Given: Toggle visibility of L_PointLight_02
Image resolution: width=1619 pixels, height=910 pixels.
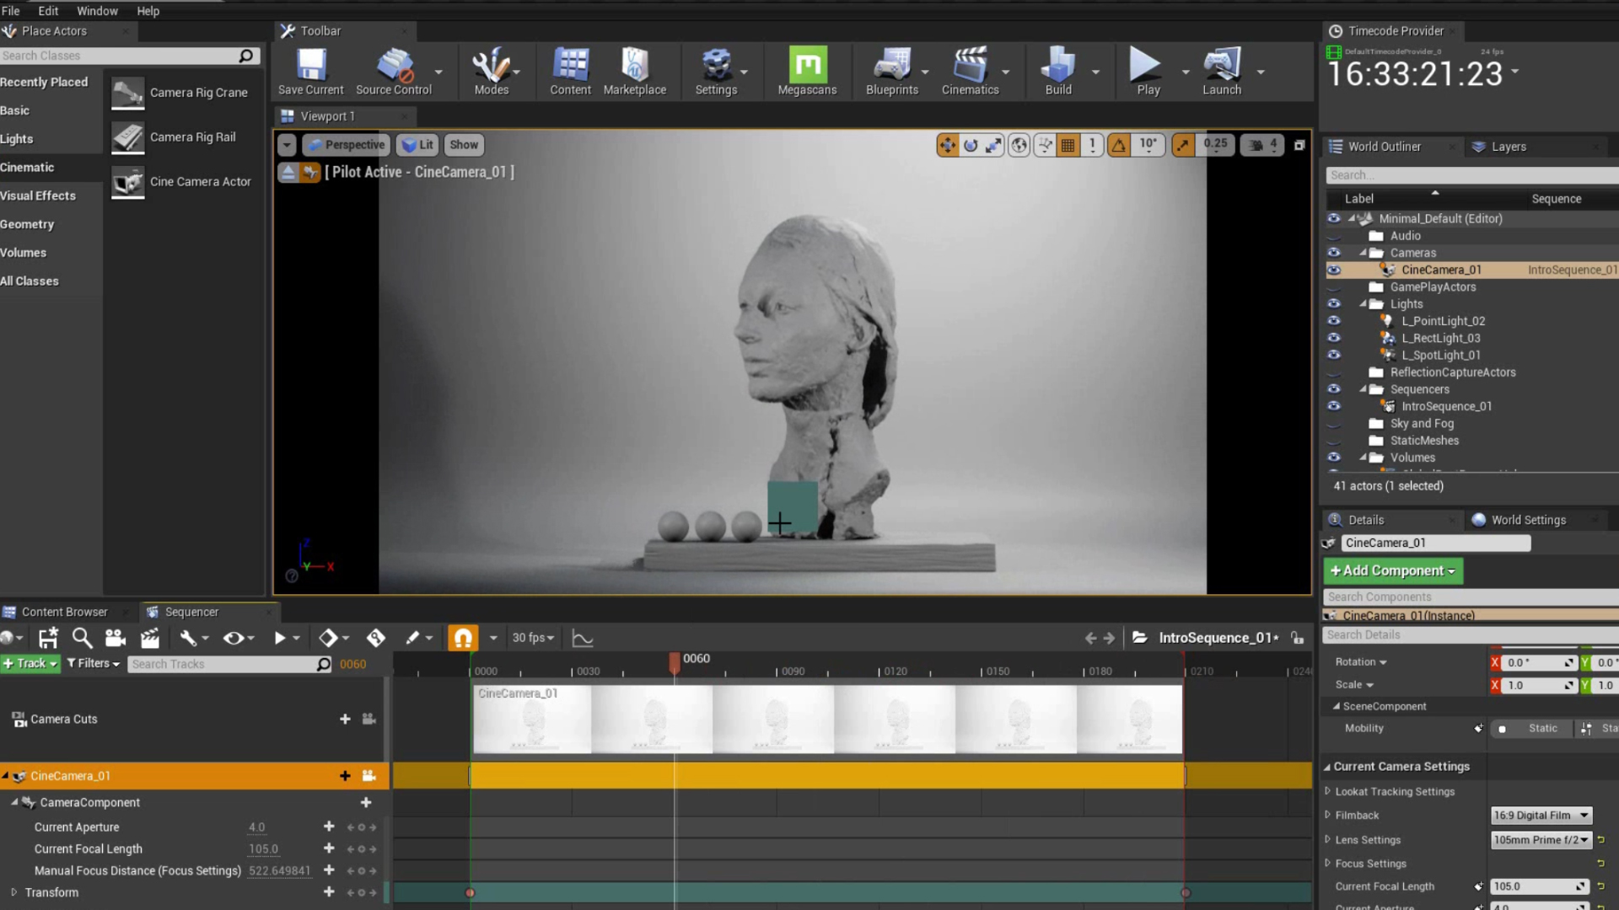Looking at the screenshot, I should tap(1334, 321).
